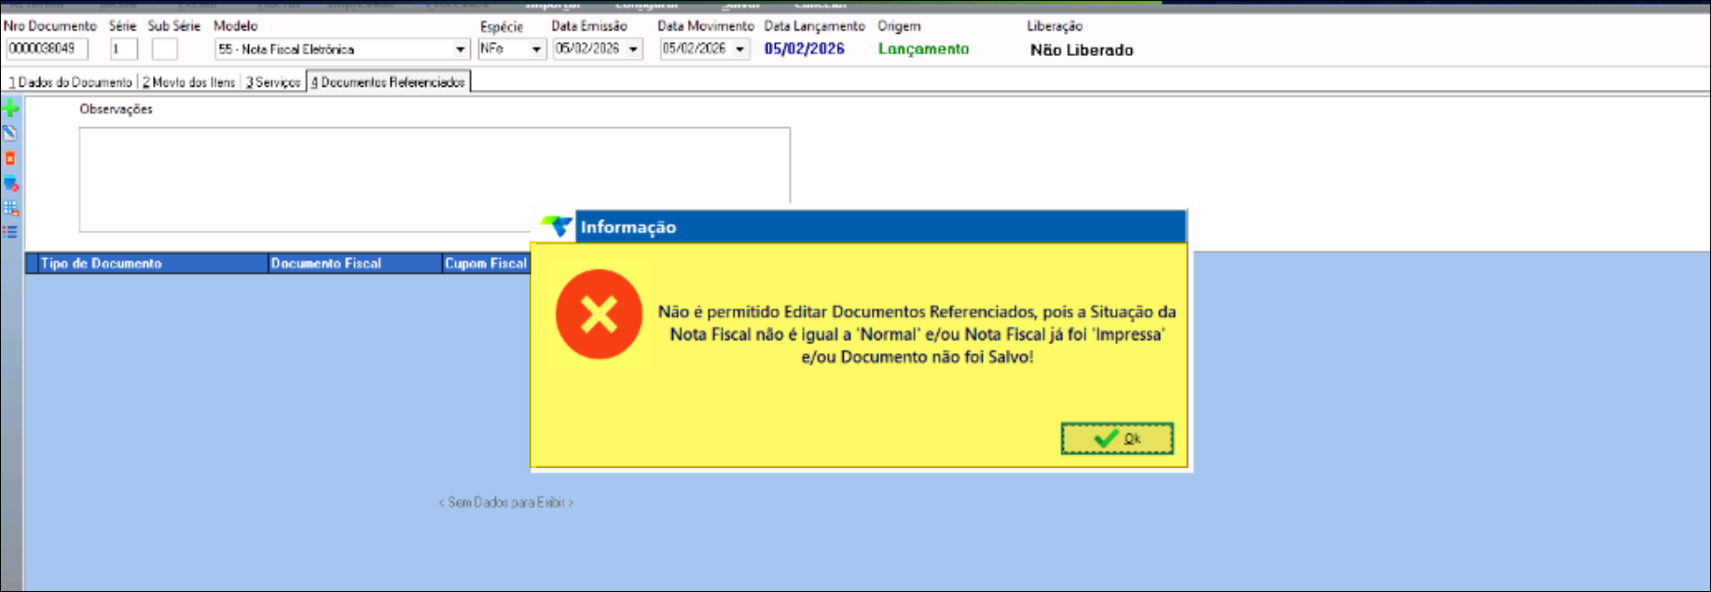The width and height of the screenshot is (1711, 592).
Task: Open the Data Emissão date picker
Action: coord(634,49)
